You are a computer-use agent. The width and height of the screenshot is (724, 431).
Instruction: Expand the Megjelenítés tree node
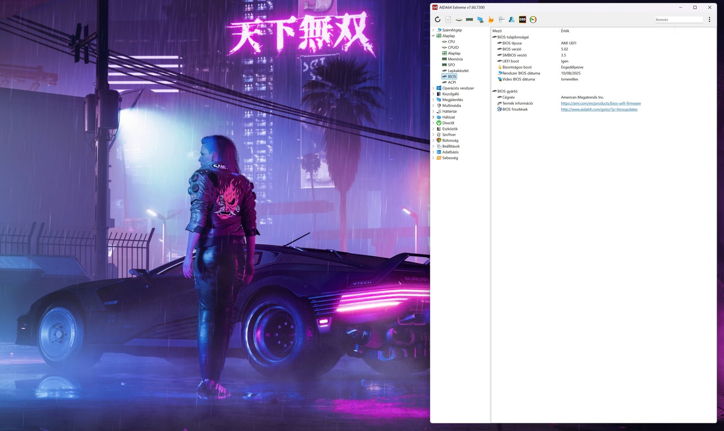pyautogui.click(x=433, y=100)
